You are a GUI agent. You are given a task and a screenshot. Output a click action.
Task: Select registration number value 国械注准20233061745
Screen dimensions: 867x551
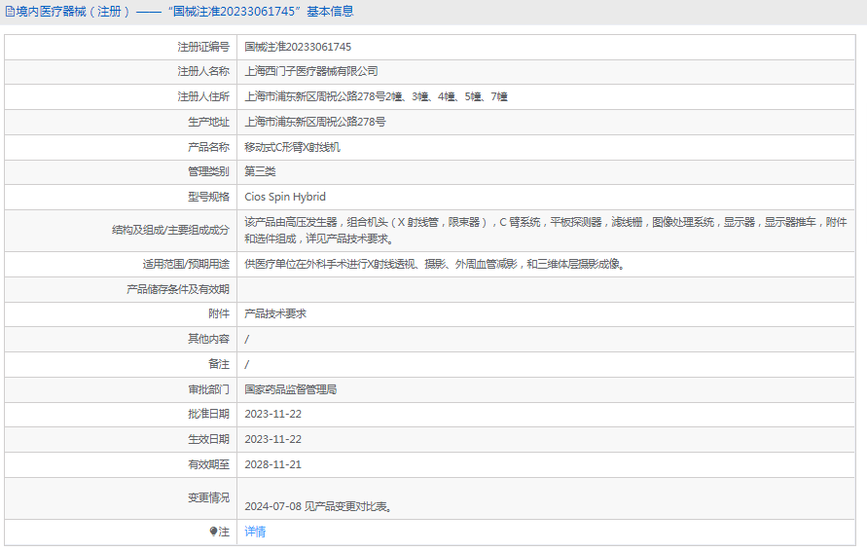(x=298, y=47)
